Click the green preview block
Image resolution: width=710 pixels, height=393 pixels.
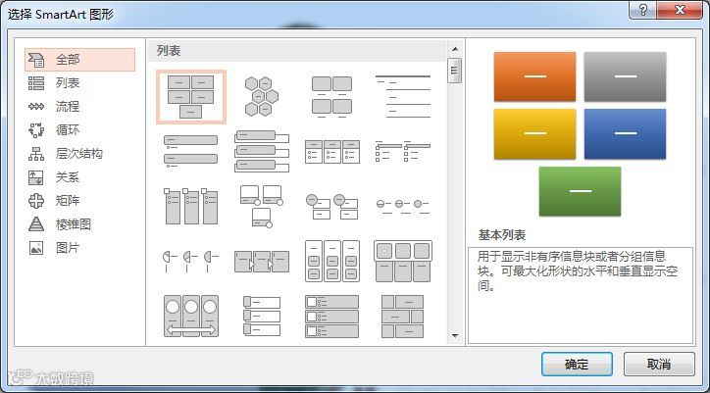pyautogui.click(x=580, y=191)
